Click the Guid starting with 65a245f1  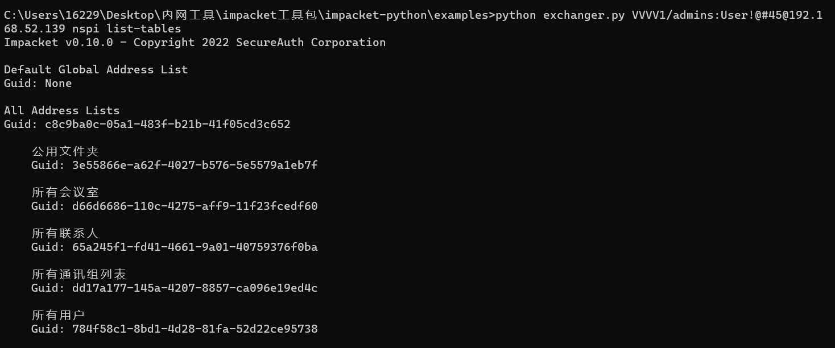pyautogui.click(x=195, y=247)
